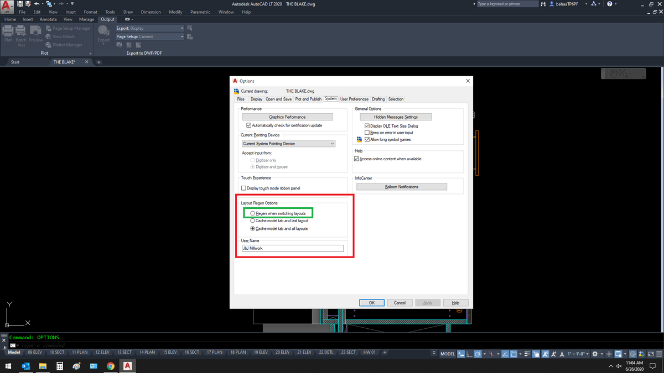Image resolution: width=664 pixels, height=373 pixels.
Task: Switch to the User Preferences tab
Action: tap(354, 99)
